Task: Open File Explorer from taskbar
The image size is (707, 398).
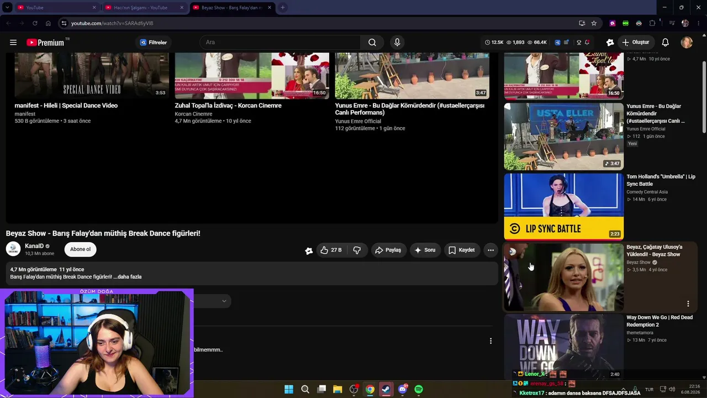Action: (x=337, y=389)
